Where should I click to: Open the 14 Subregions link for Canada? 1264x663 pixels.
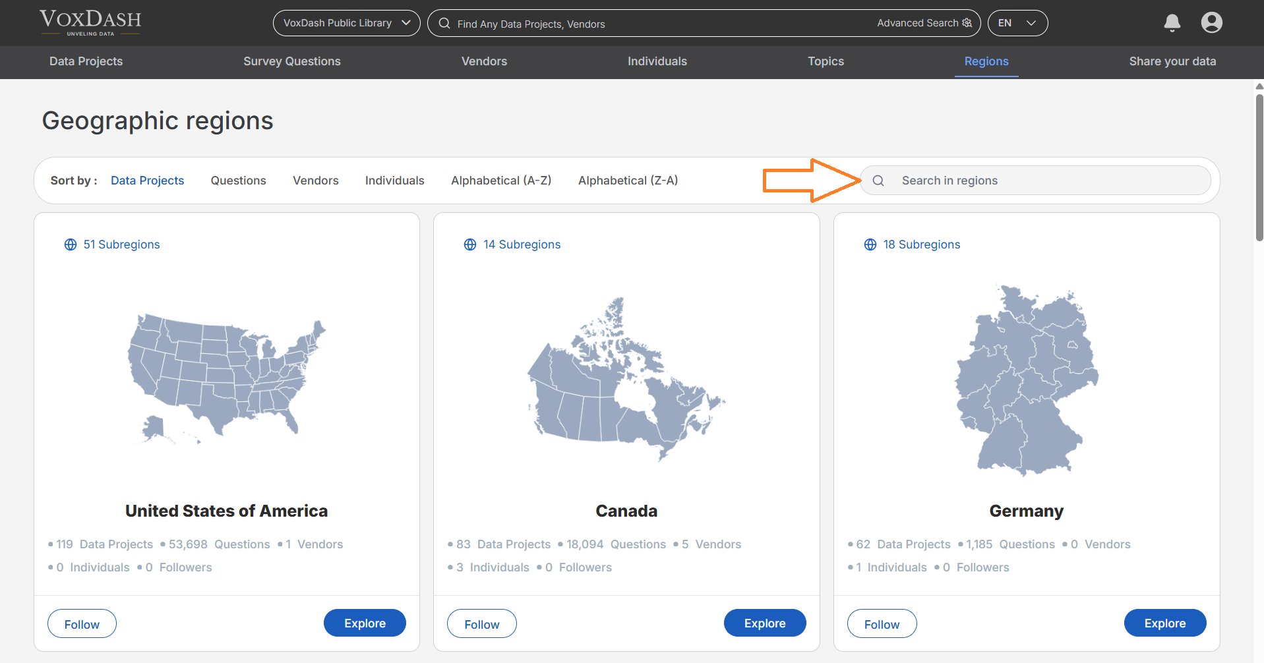click(522, 245)
